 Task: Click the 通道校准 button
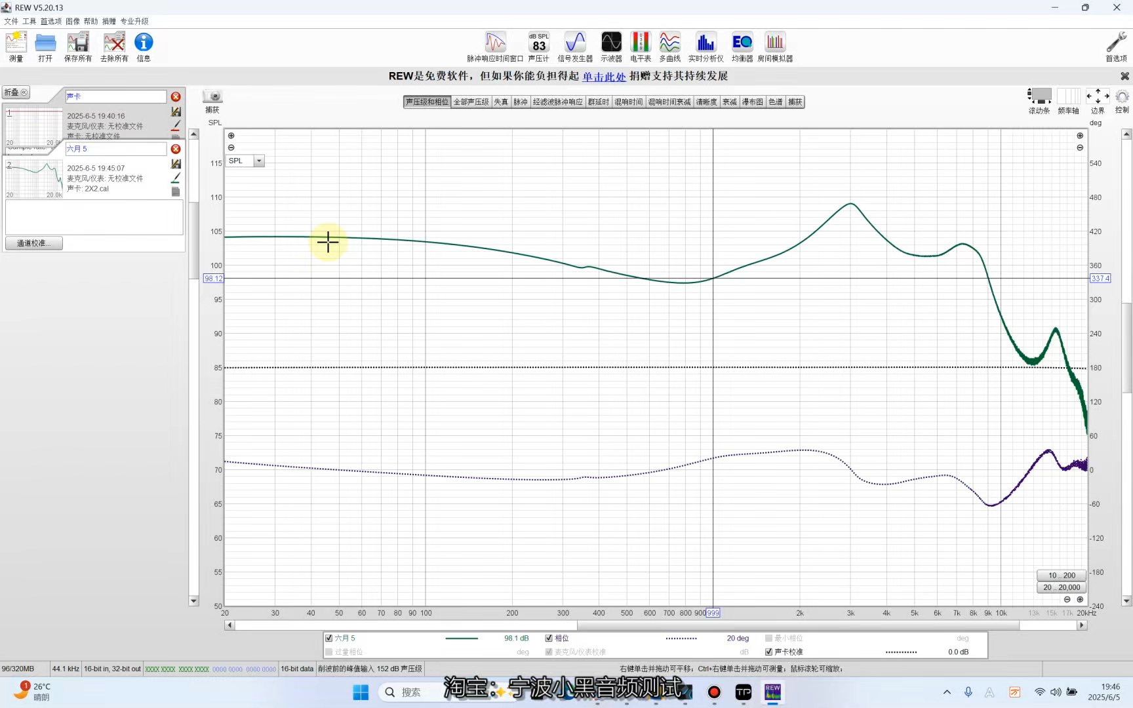pos(33,243)
